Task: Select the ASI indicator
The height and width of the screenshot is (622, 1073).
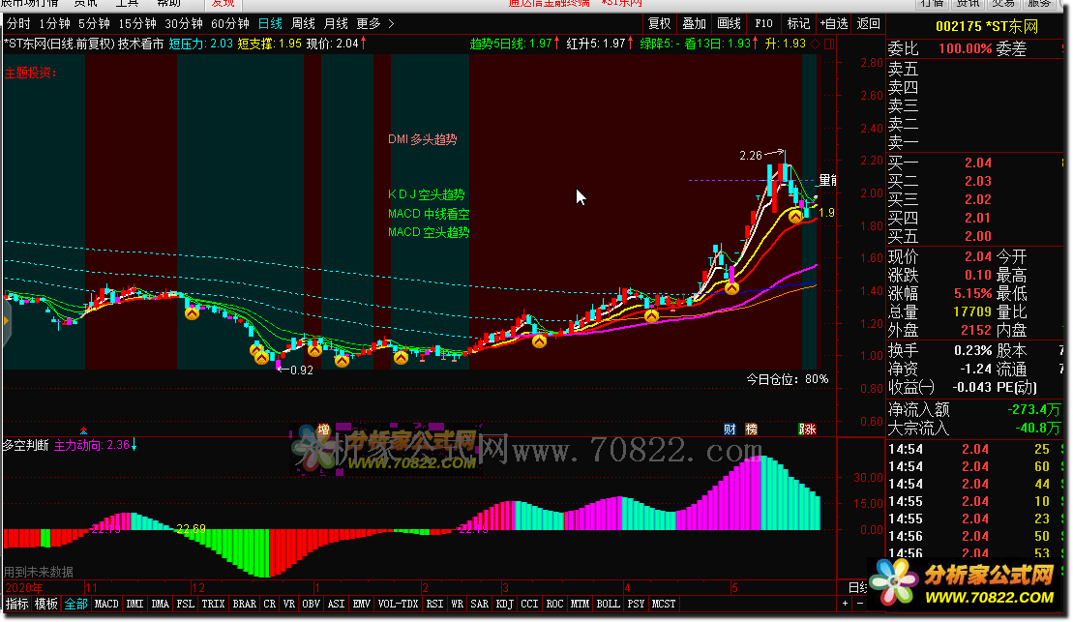Action: coord(336,604)
